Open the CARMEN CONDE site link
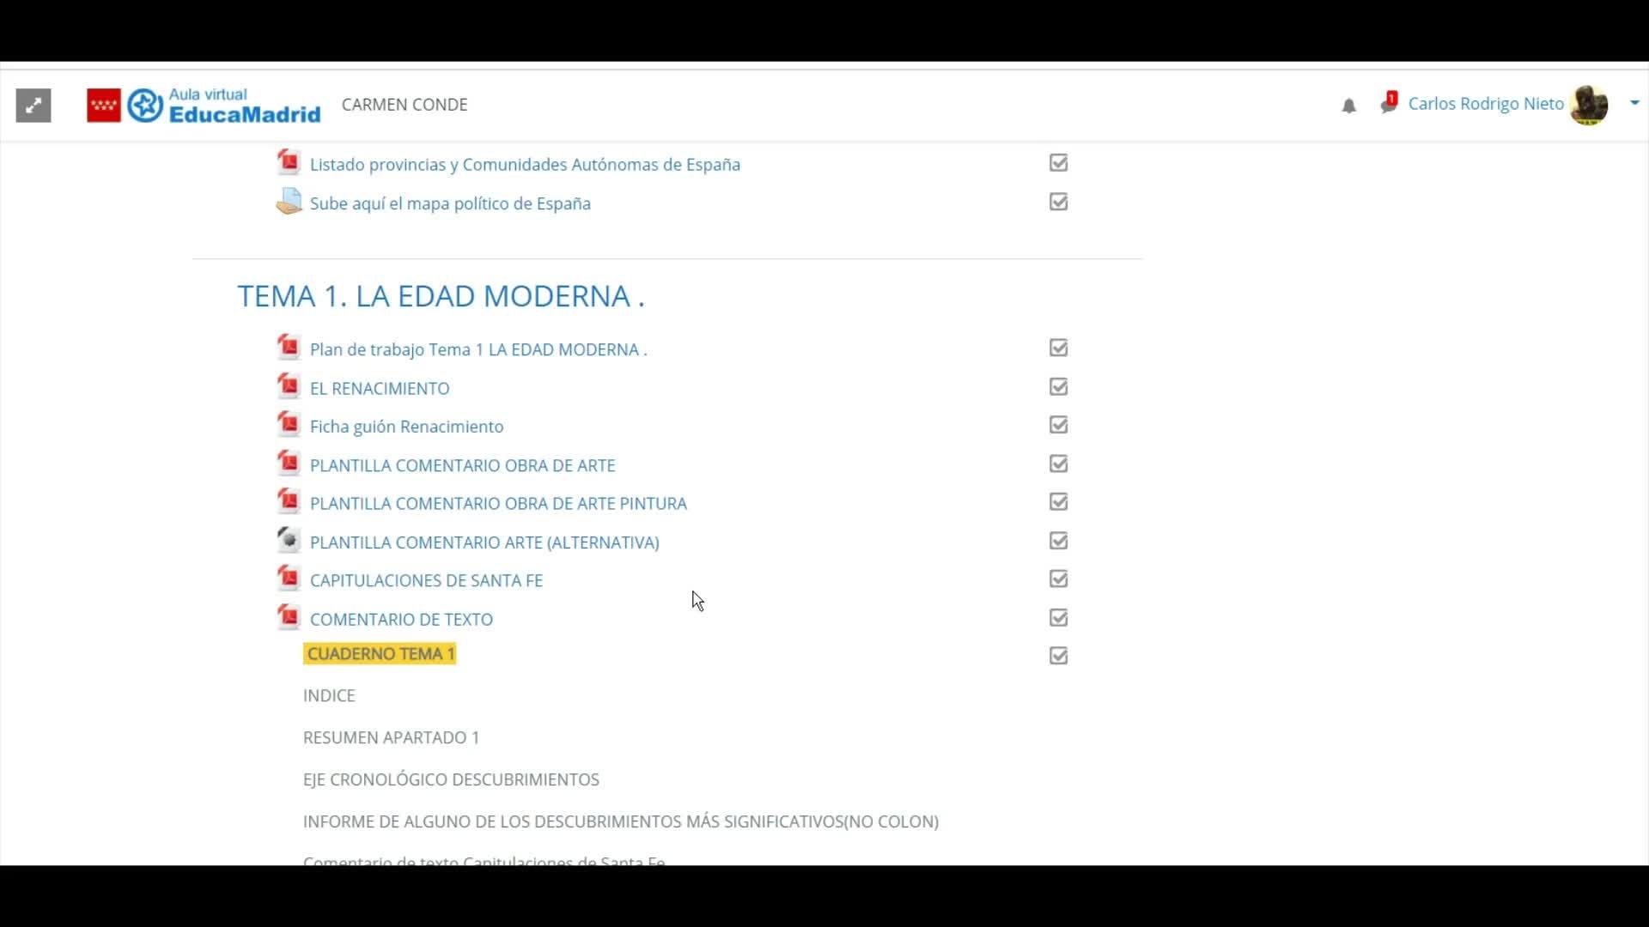 [405, 105]
